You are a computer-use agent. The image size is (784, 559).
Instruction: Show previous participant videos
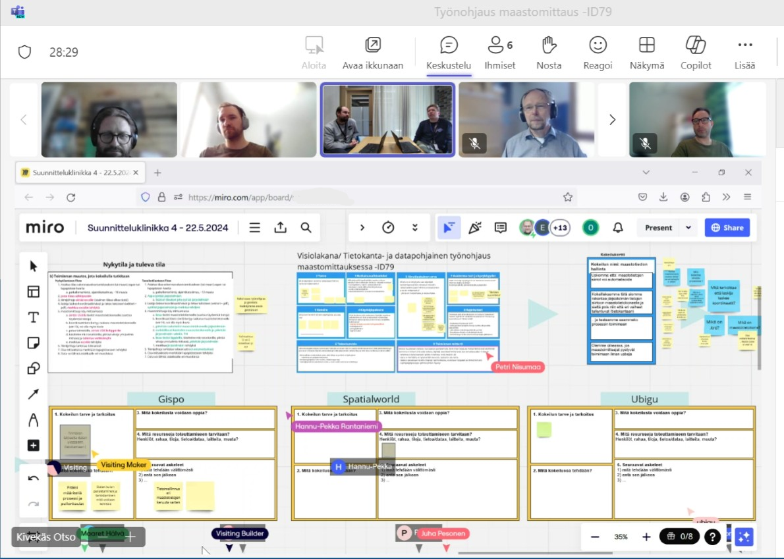tap(24, 119)
